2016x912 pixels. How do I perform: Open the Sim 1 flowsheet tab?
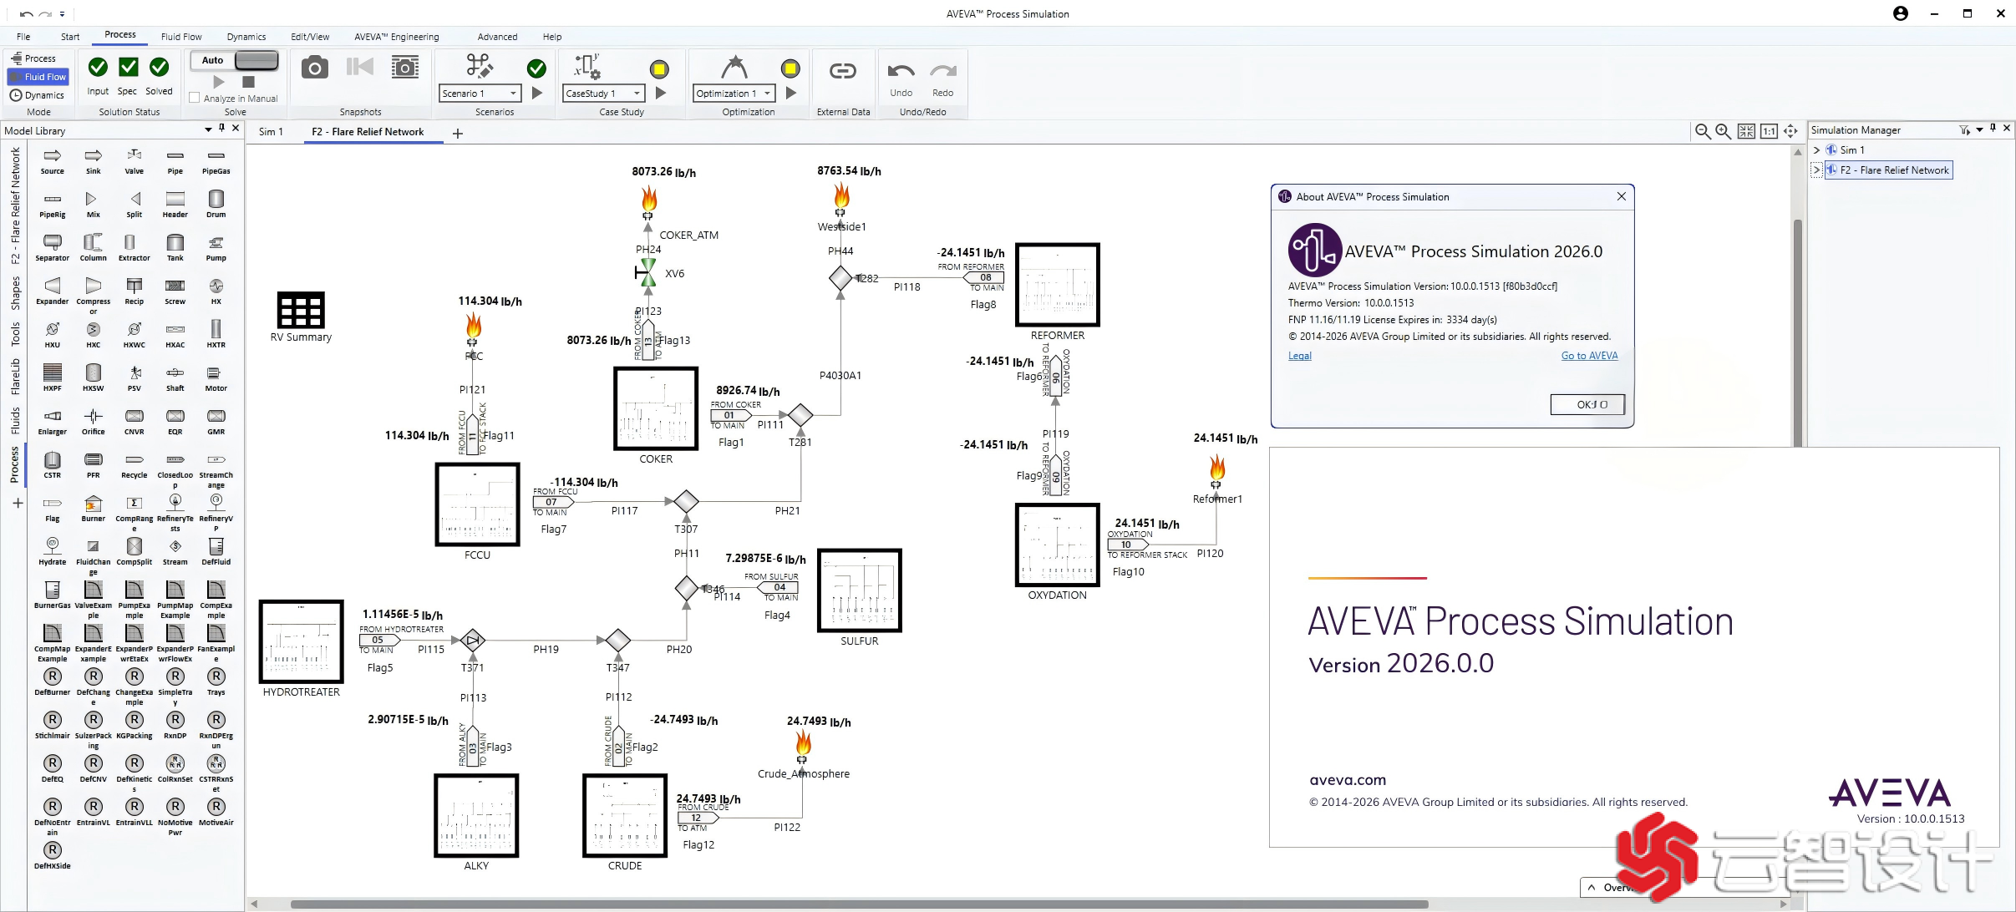coord(271,131)
